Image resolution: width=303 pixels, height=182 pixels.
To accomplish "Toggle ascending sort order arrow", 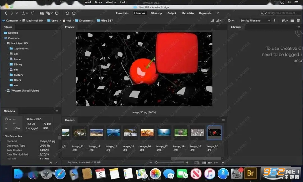I will click(274, 21).
